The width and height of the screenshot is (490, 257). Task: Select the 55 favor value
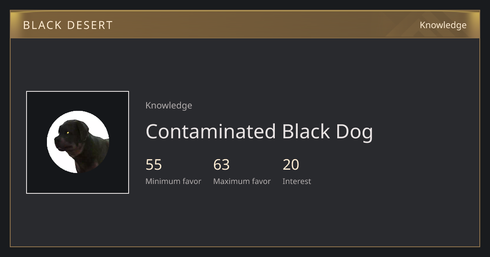[x=154, y=165]
